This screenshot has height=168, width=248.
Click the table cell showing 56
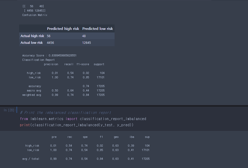[49, 36]
